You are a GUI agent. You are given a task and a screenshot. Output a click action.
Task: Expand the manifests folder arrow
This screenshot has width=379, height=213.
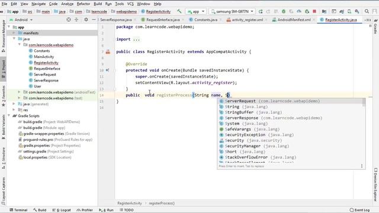point(14,33)
